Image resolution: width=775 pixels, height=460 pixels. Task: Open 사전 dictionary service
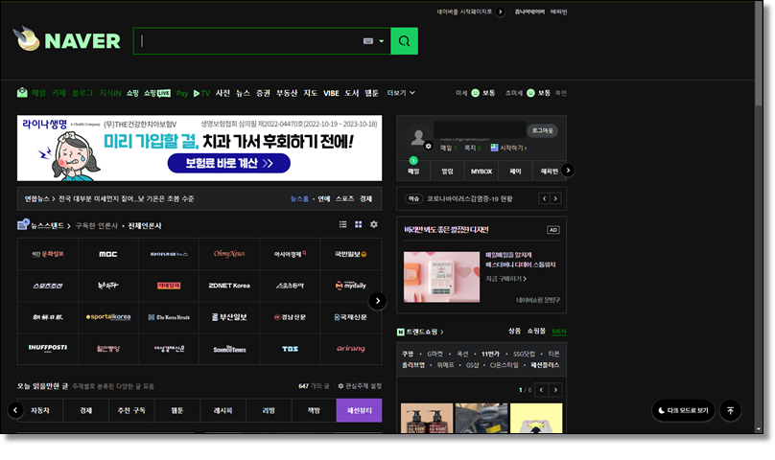(223, 93)
